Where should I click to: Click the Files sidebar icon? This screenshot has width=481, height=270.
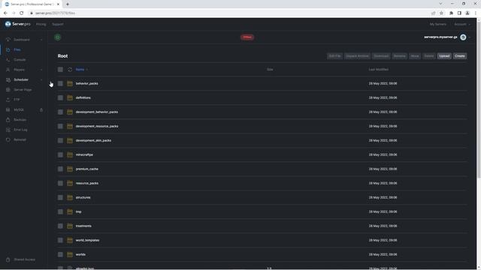[8, 49]
